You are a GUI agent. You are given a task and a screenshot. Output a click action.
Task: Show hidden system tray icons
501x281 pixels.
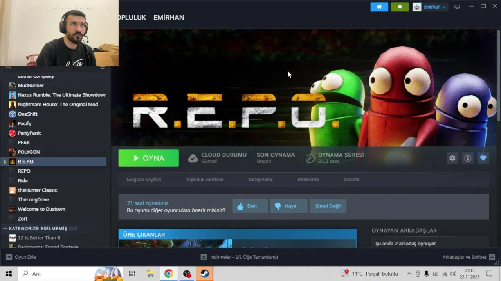(409, 274)
